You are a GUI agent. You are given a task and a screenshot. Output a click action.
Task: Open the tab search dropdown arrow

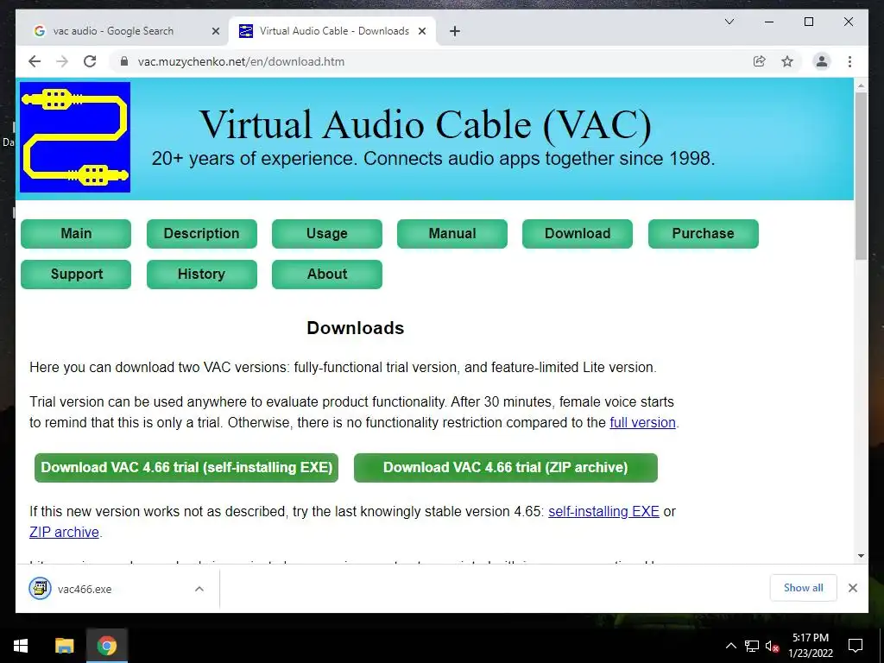(x=729, y=22)
